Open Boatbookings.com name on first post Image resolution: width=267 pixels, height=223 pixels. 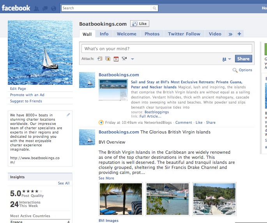[x=119, y=75]
